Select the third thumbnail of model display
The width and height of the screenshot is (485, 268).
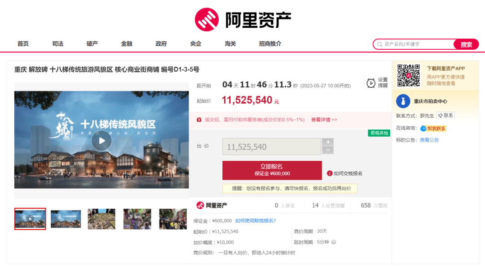[101, 219]
